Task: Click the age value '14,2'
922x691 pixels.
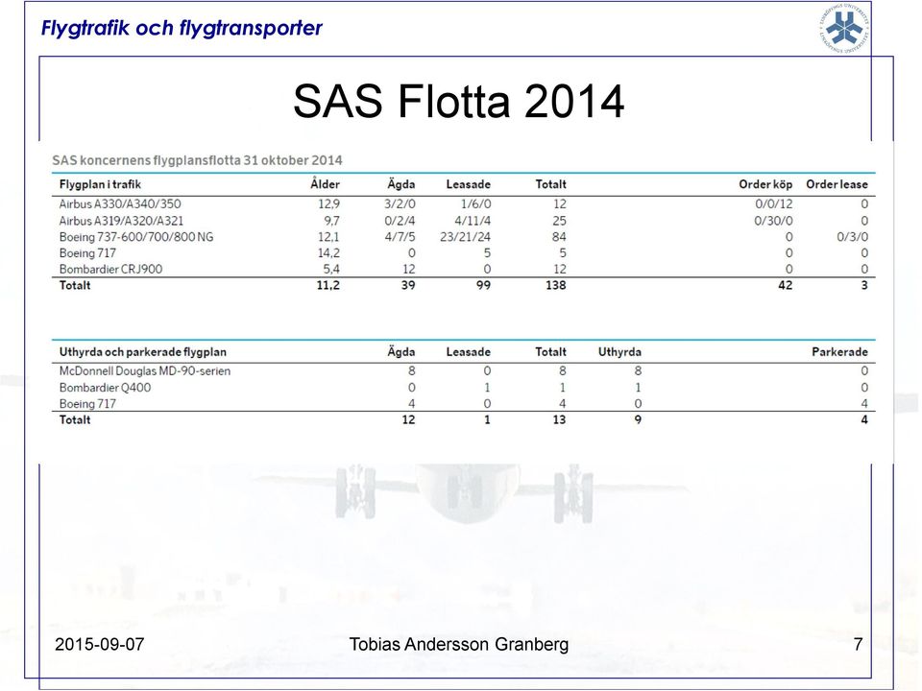Action: point(328,253)
